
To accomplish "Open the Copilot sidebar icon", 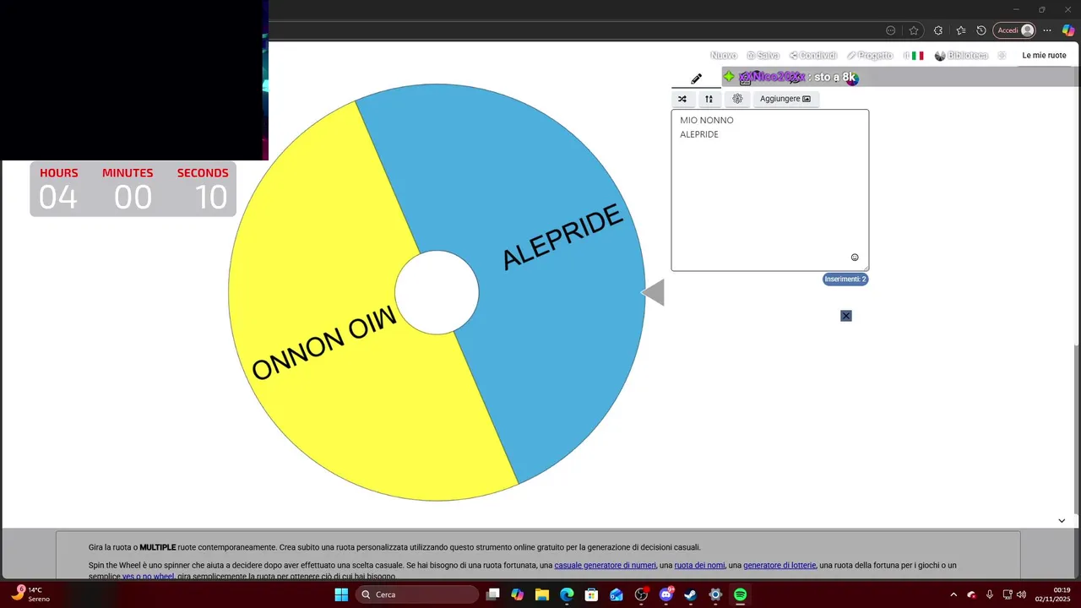I will point(1068,30).
